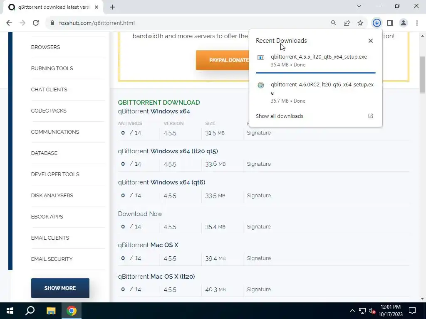Open the EMAIL CLIENTS category
The height and width of the screenshot is (319, 426).
click(x=50, y=238)
